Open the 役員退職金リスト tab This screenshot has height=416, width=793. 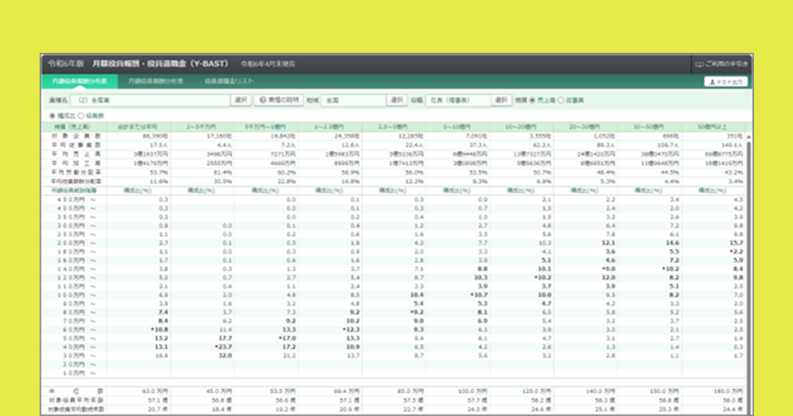click(229, 81)
